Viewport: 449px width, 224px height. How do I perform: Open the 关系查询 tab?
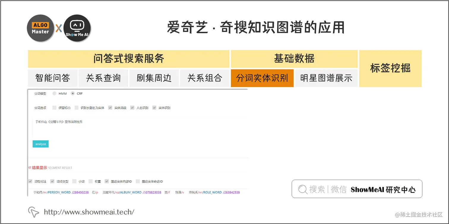point(103,78)
